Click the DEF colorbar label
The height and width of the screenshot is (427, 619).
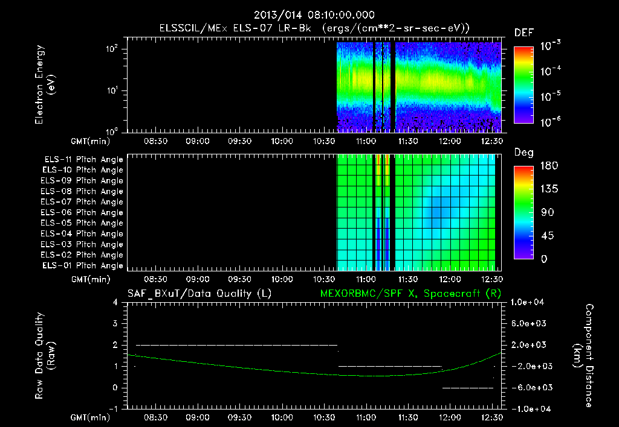click(523, 33)
